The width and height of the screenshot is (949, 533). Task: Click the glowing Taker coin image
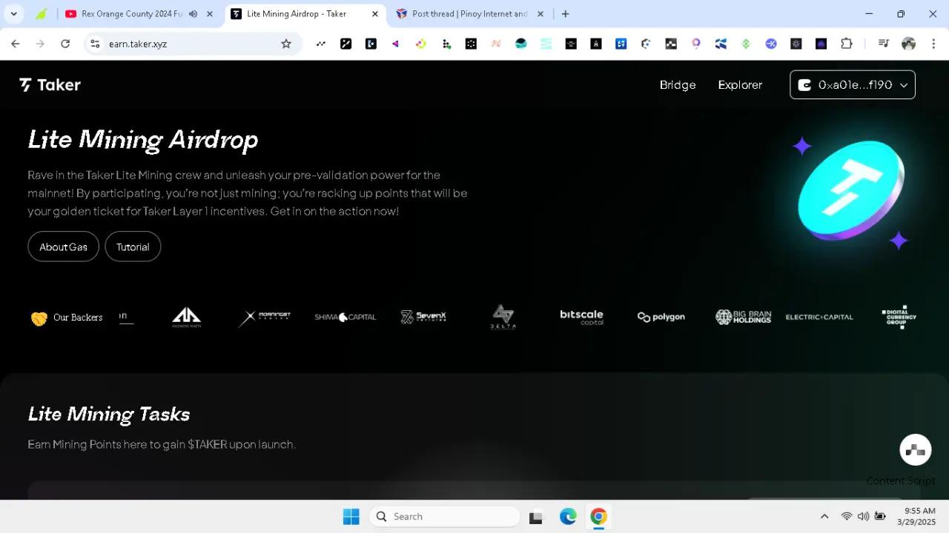click(851, 191)
